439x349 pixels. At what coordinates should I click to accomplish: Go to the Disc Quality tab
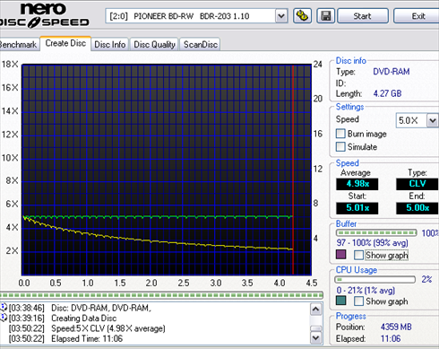tap(154, 45)
